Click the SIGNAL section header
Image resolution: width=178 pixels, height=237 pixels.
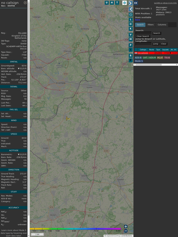[x=14, y=86]
